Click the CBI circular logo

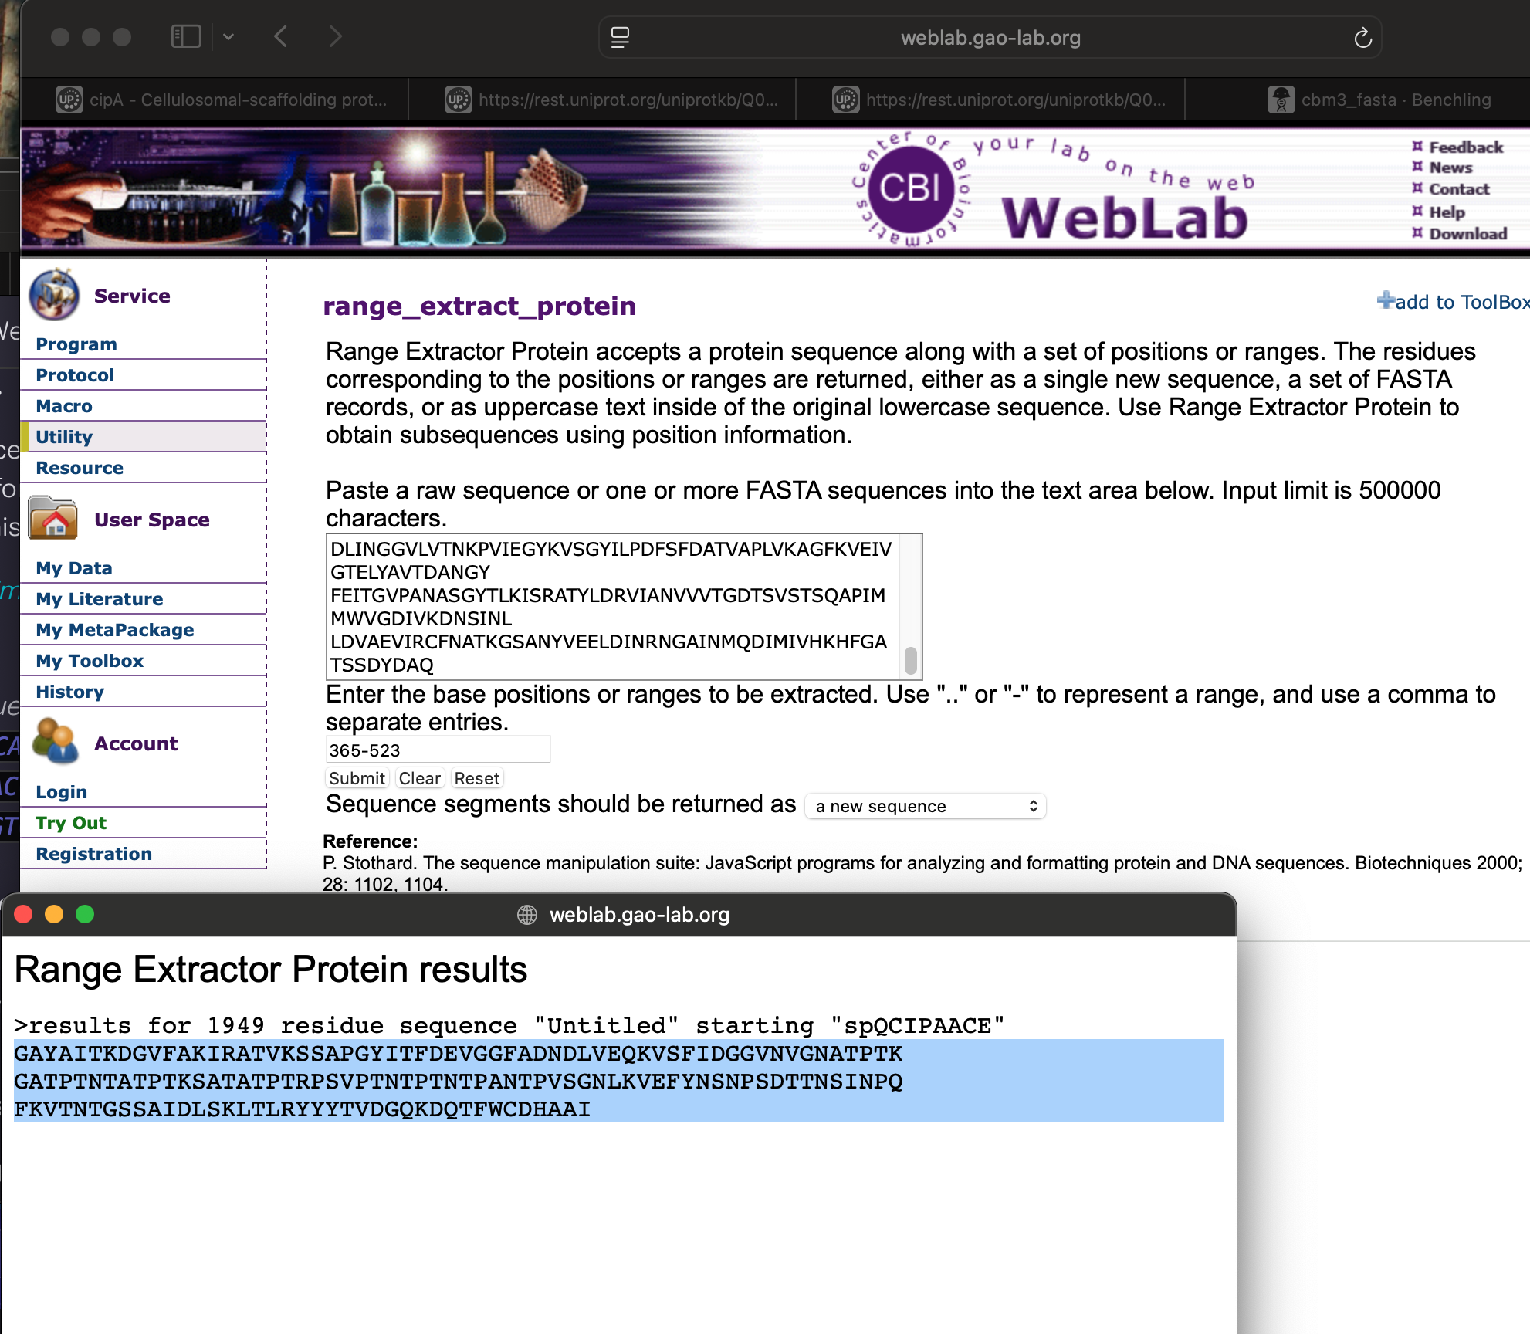pyautogui.click(x=910, y=188)
